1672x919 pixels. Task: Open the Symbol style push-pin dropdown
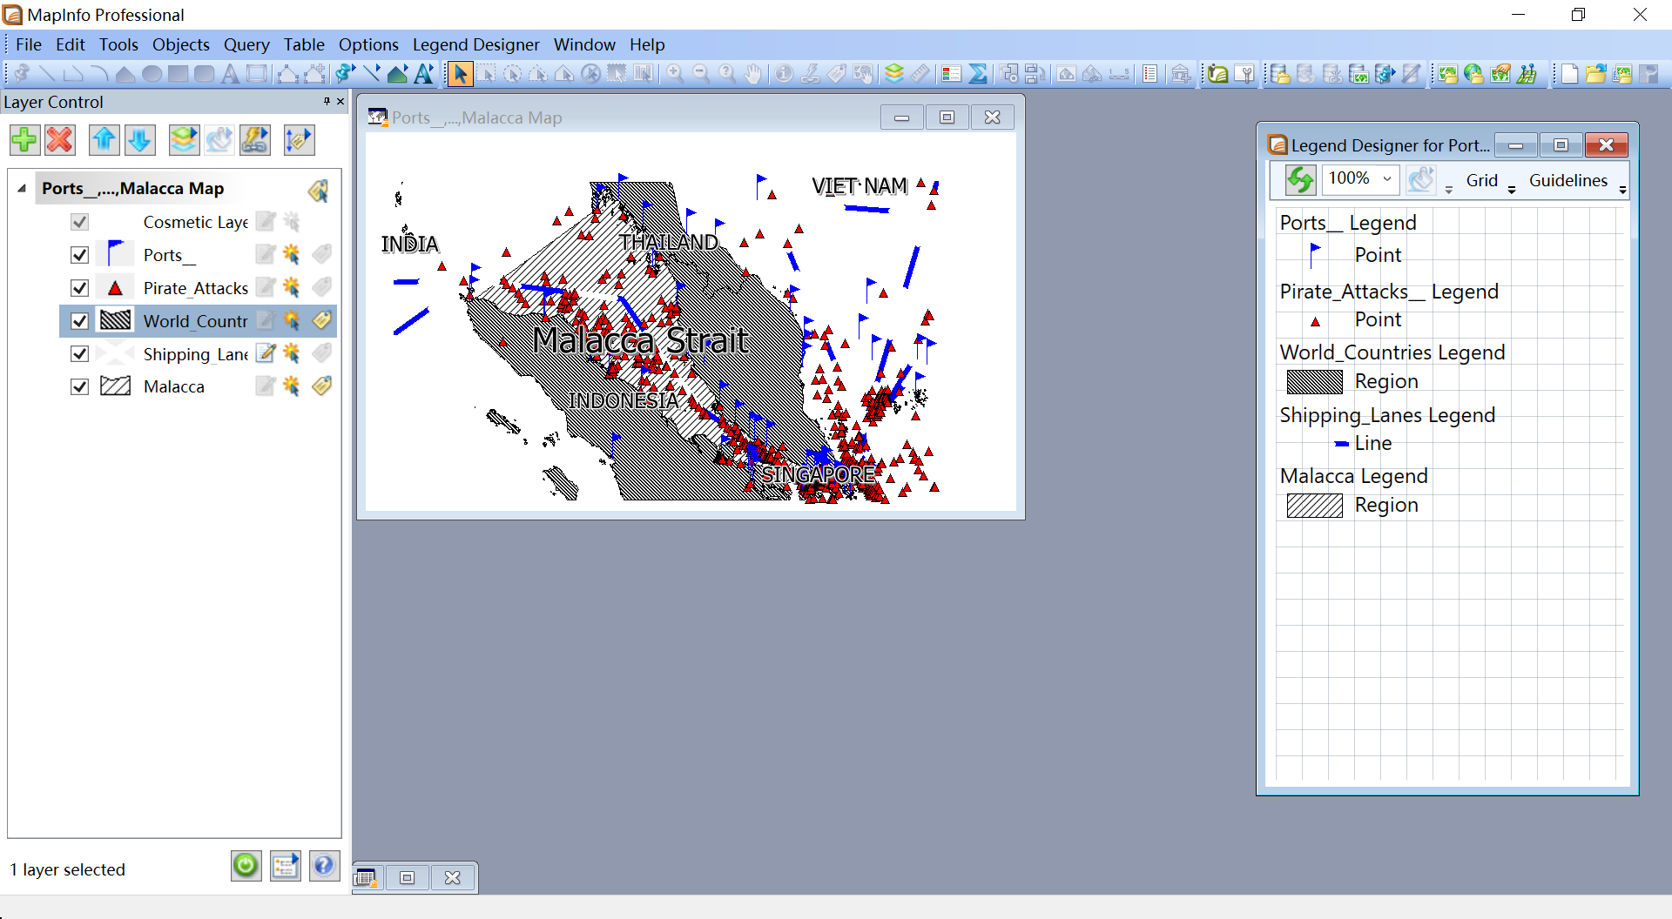pyautogui.click(x=345, y=74)
